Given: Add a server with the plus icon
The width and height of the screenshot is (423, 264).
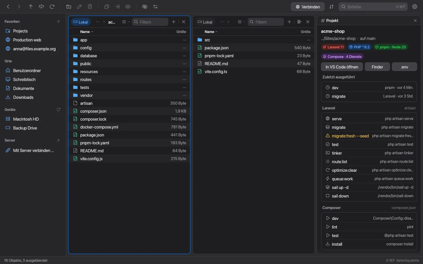Looking at the screenshot, I should pyautogui.click(x=58, y=140).
